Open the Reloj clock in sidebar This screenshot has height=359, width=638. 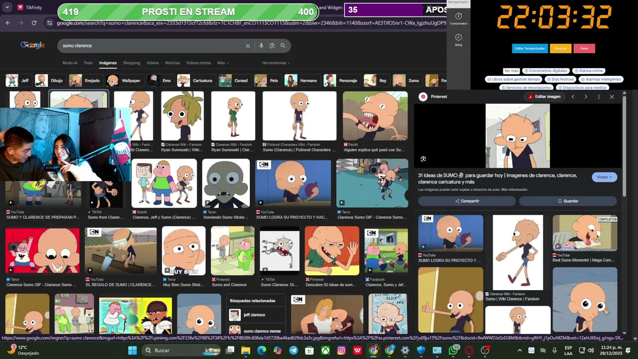(459, 40)
